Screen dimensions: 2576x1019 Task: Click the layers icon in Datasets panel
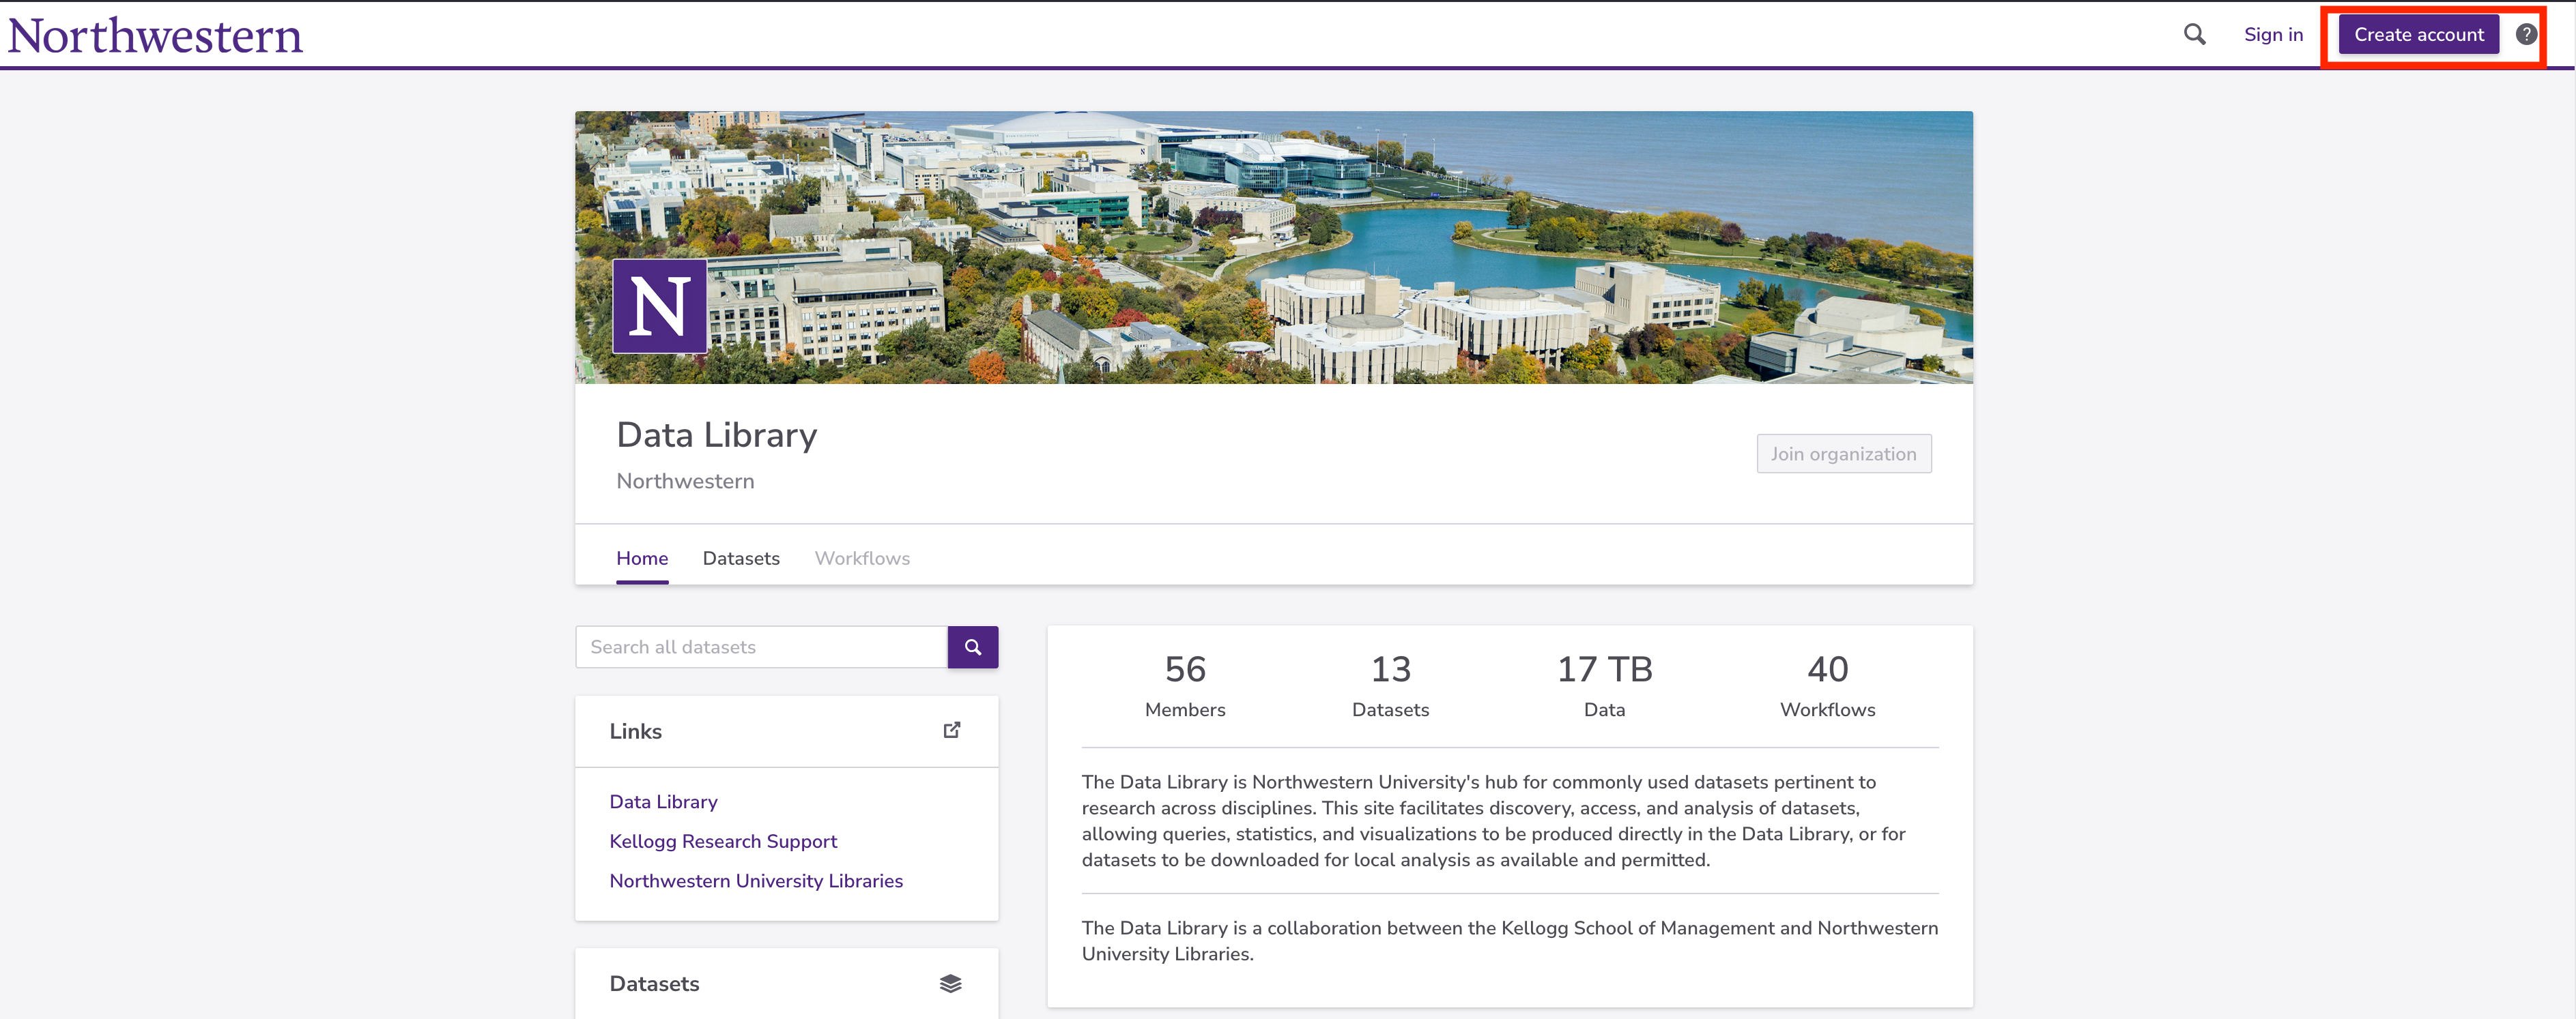click(x=951, y=984)
